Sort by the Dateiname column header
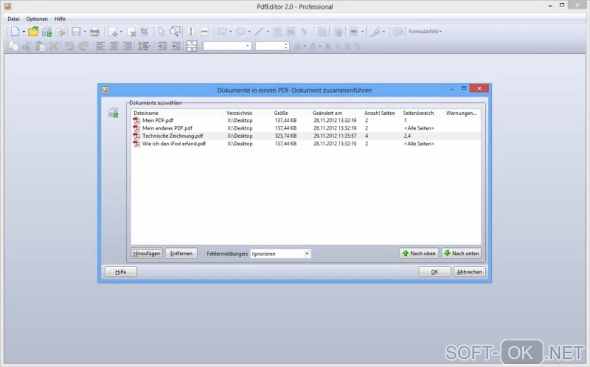The width and height of the screenshot is (590, 367). 146,113
